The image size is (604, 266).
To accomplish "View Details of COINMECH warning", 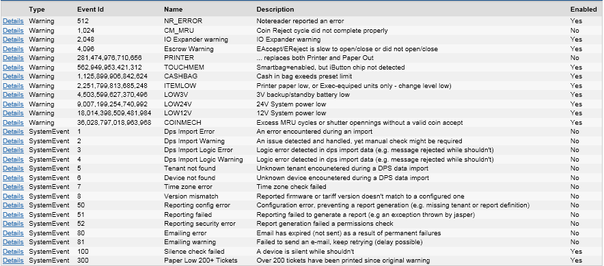I will [13, 123].
